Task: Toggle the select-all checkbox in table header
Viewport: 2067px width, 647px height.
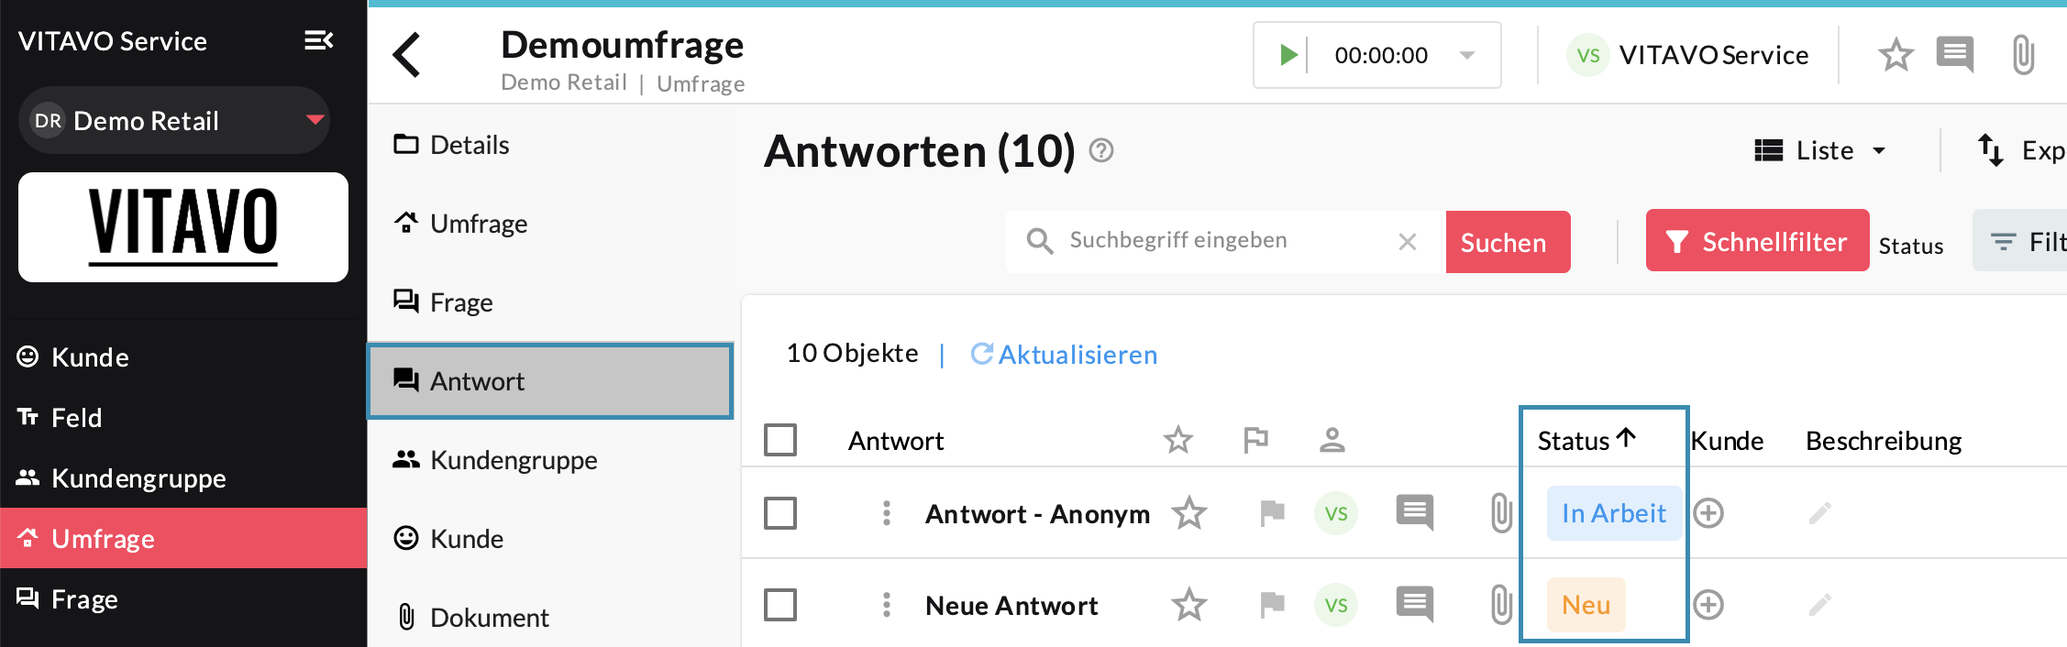Action: pos(780,440)
